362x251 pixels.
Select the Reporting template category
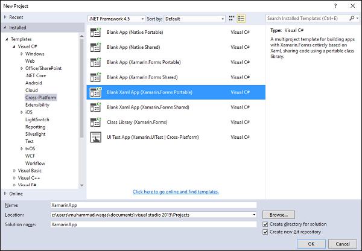click(x=36, y=127)
